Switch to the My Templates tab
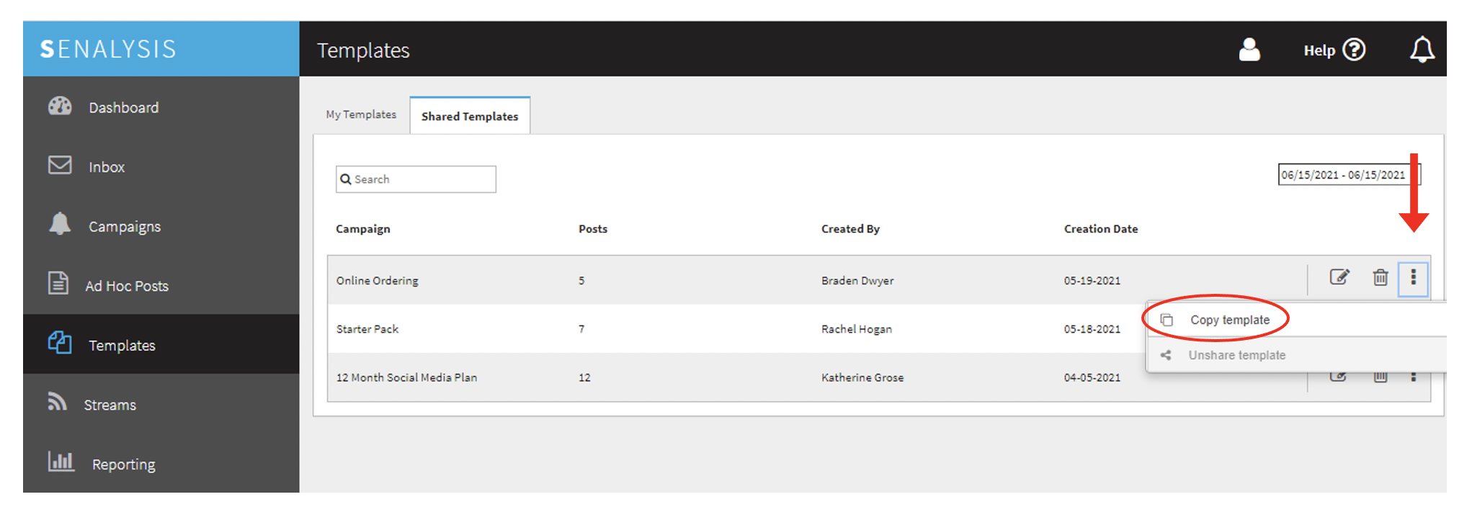 pyautogui.click(x=361, y=115)
